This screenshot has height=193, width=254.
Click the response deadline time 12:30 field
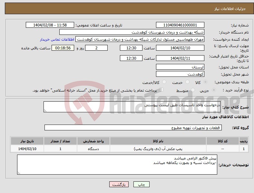click(131, 48)
